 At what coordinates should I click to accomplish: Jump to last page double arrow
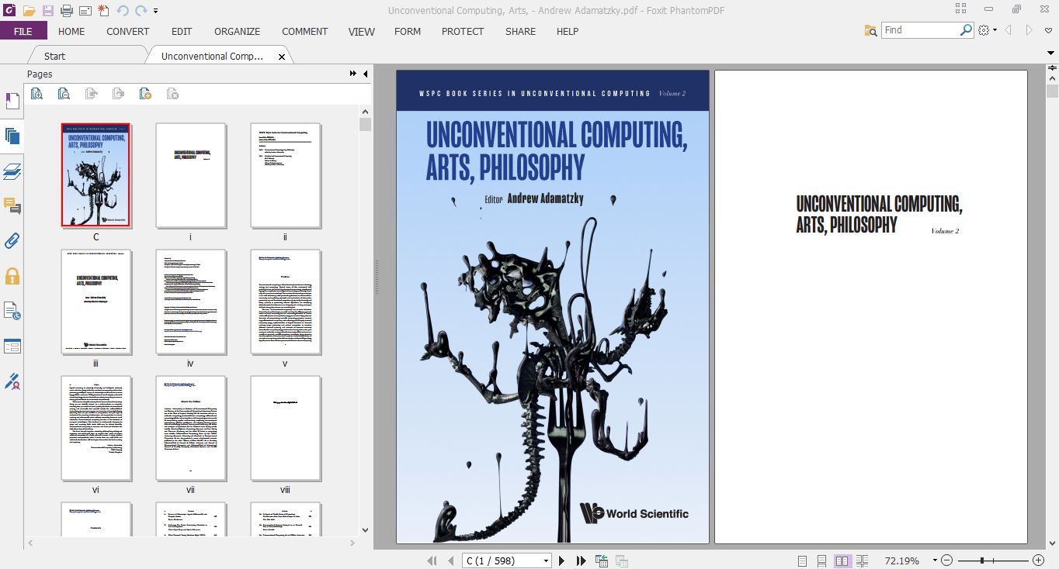[581, 560]
